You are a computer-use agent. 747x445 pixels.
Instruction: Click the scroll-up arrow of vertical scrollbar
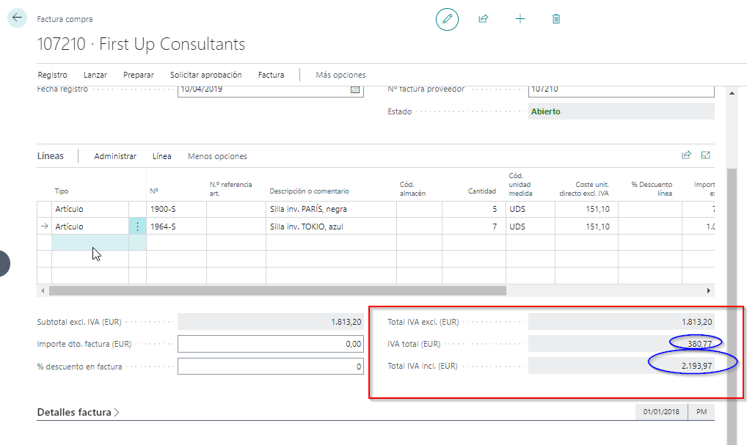(x=732, y=93)
